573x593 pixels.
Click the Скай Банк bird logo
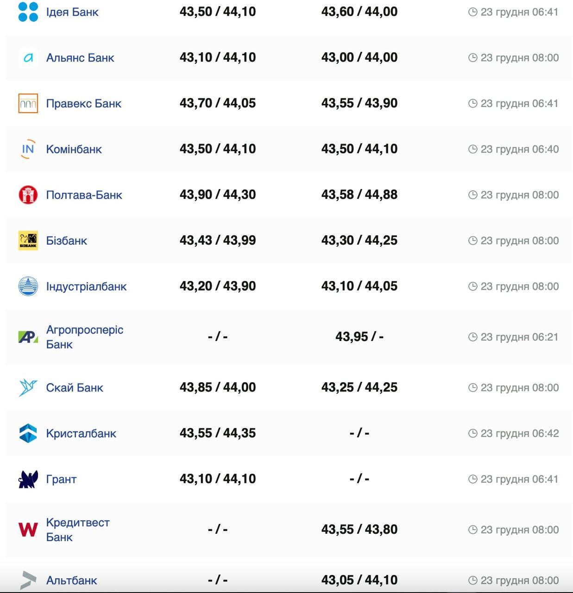pyautogui.click(x=28, y=387)
